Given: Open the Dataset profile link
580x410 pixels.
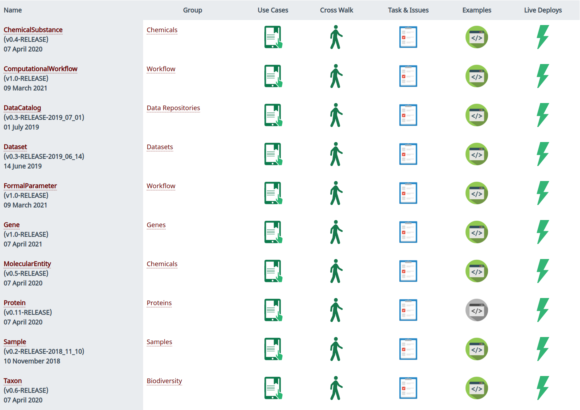Looking at the screenshot, I should tap(15, 147).
